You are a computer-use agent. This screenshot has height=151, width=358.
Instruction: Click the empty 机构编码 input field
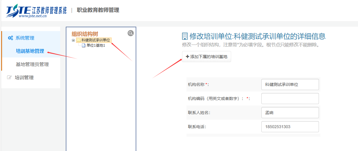290,99
